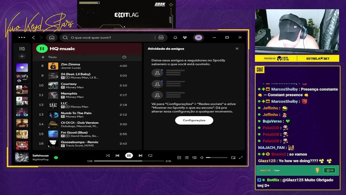The width and height of the screenshot is (346, 195).
Task: Open the Now Playing view icon
Action: click(179, 158)
